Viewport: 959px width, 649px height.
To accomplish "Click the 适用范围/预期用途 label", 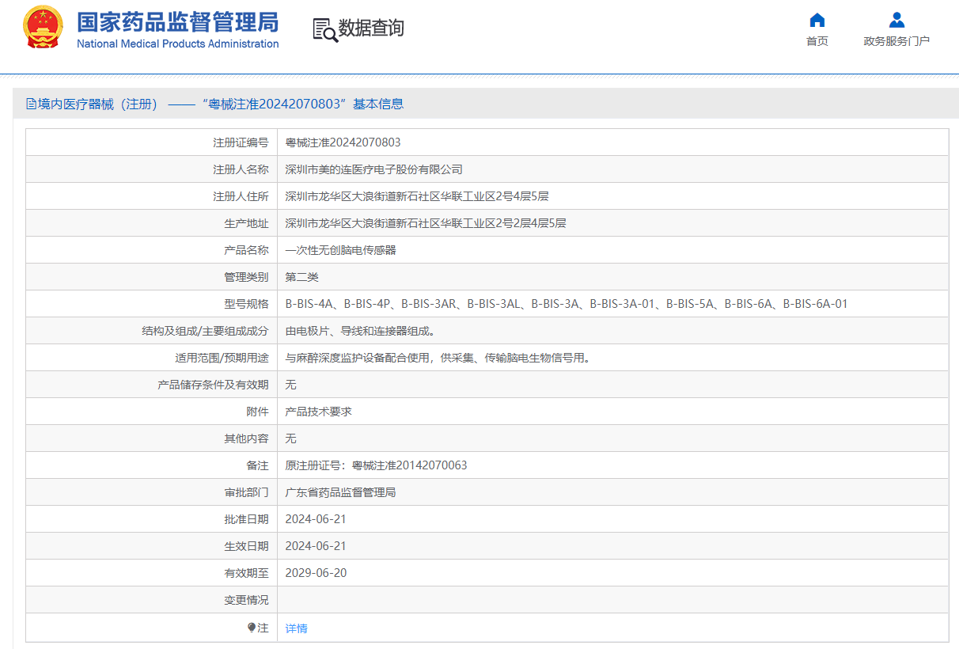I will [x=222, y=358].
